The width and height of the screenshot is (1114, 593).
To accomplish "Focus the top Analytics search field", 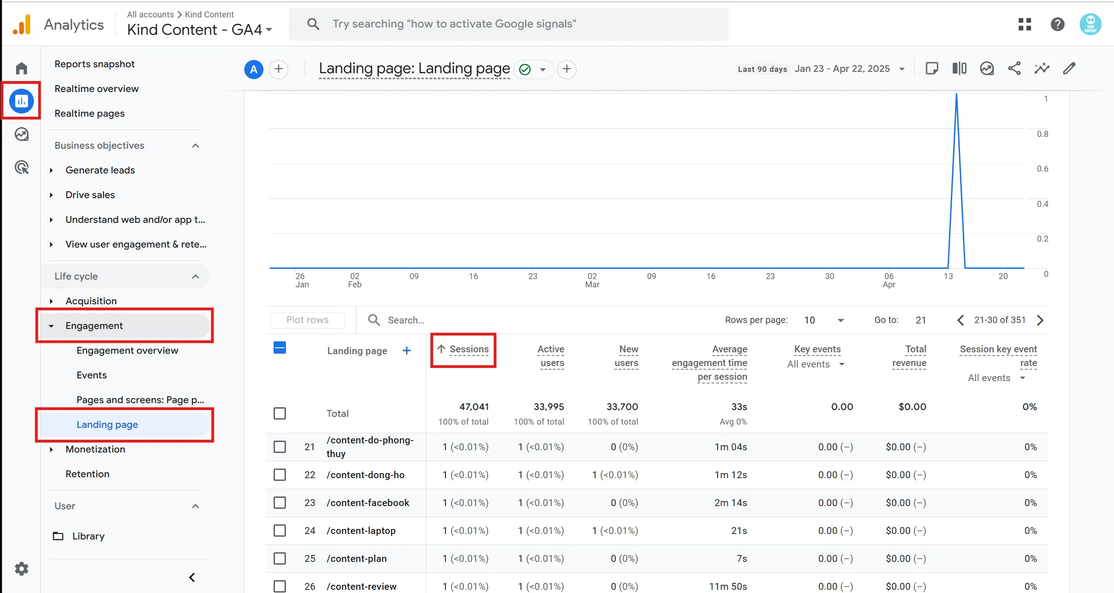I will coord(509,24).
